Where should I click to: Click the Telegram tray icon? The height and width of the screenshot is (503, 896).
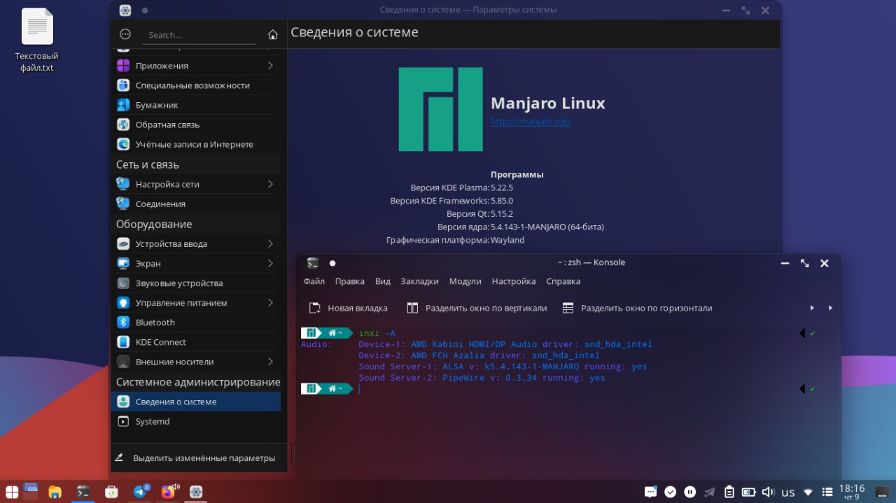pyautogui.click(x=709, y=492)
